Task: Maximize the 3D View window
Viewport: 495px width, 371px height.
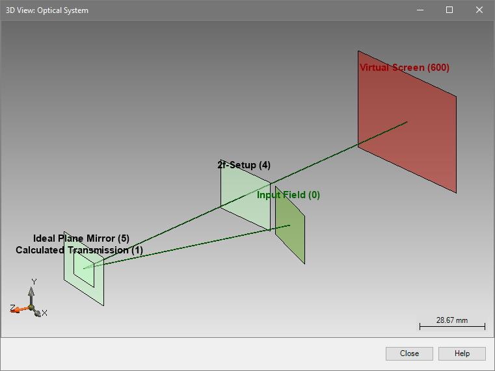Action: tap(449, 10)
